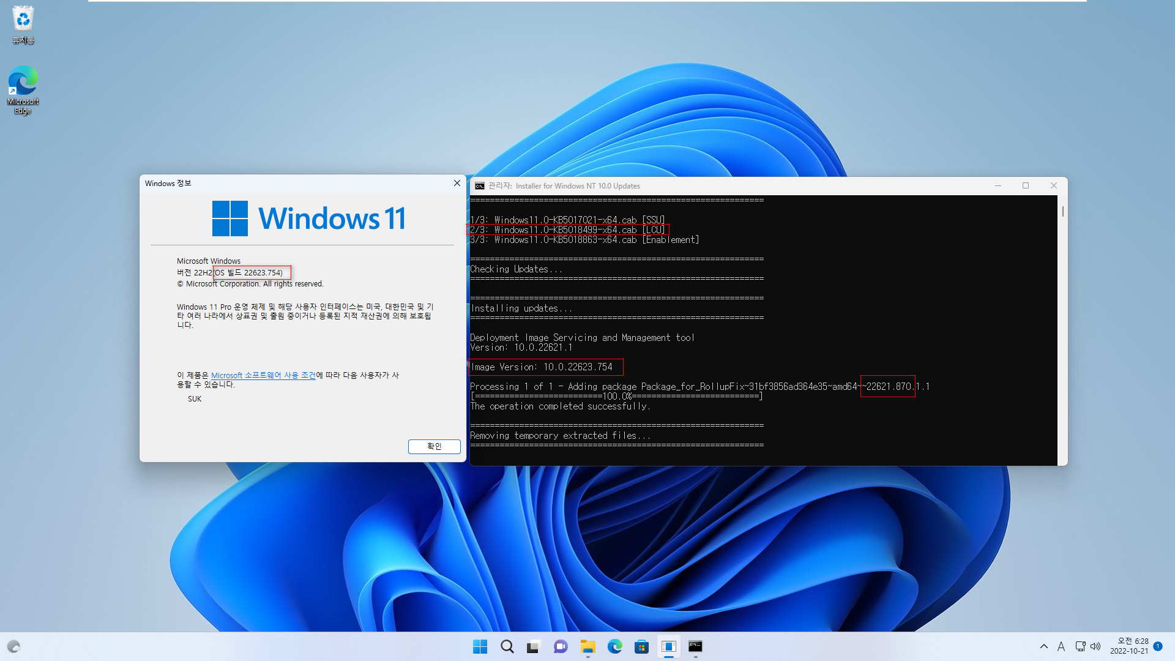This screenshot has height=661, width=1175.
Task: Launch Microsoft Edge from the taskbar
Action: pyautogui.click(x=614, y=646)
